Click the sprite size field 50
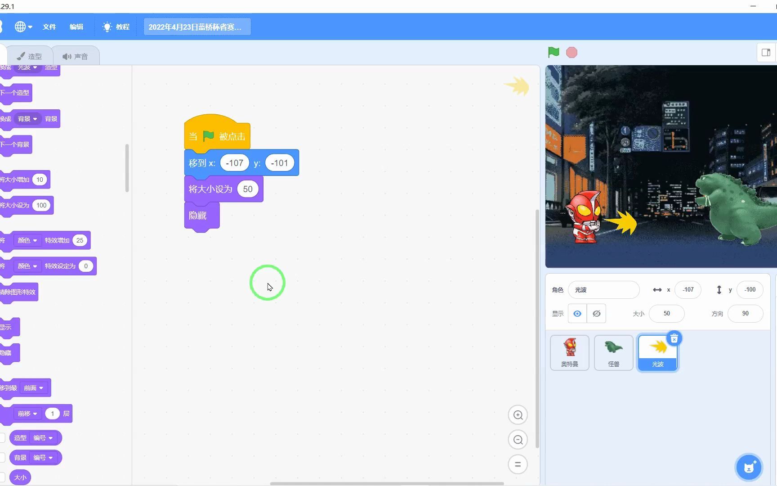 coord(667,314)
